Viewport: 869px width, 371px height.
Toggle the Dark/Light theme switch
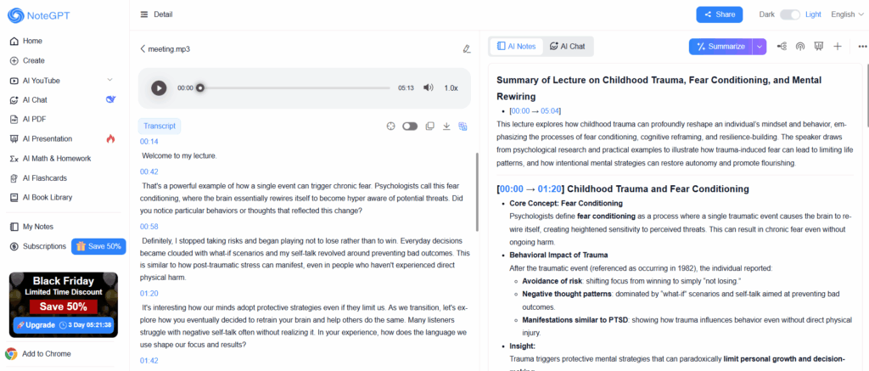[790, 14]
